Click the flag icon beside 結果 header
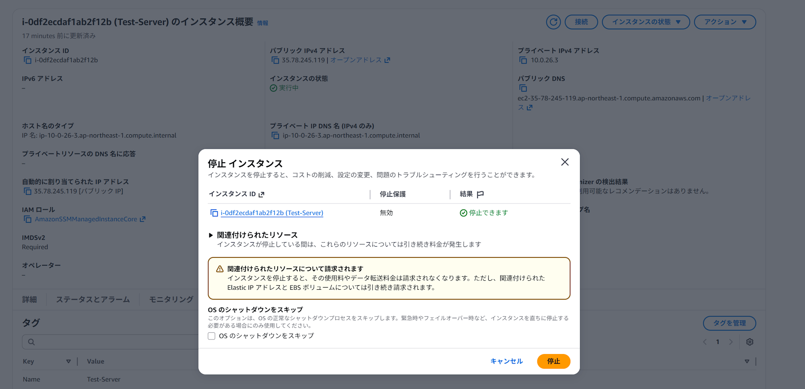805x389 pixels. click(x=480, y=194)
